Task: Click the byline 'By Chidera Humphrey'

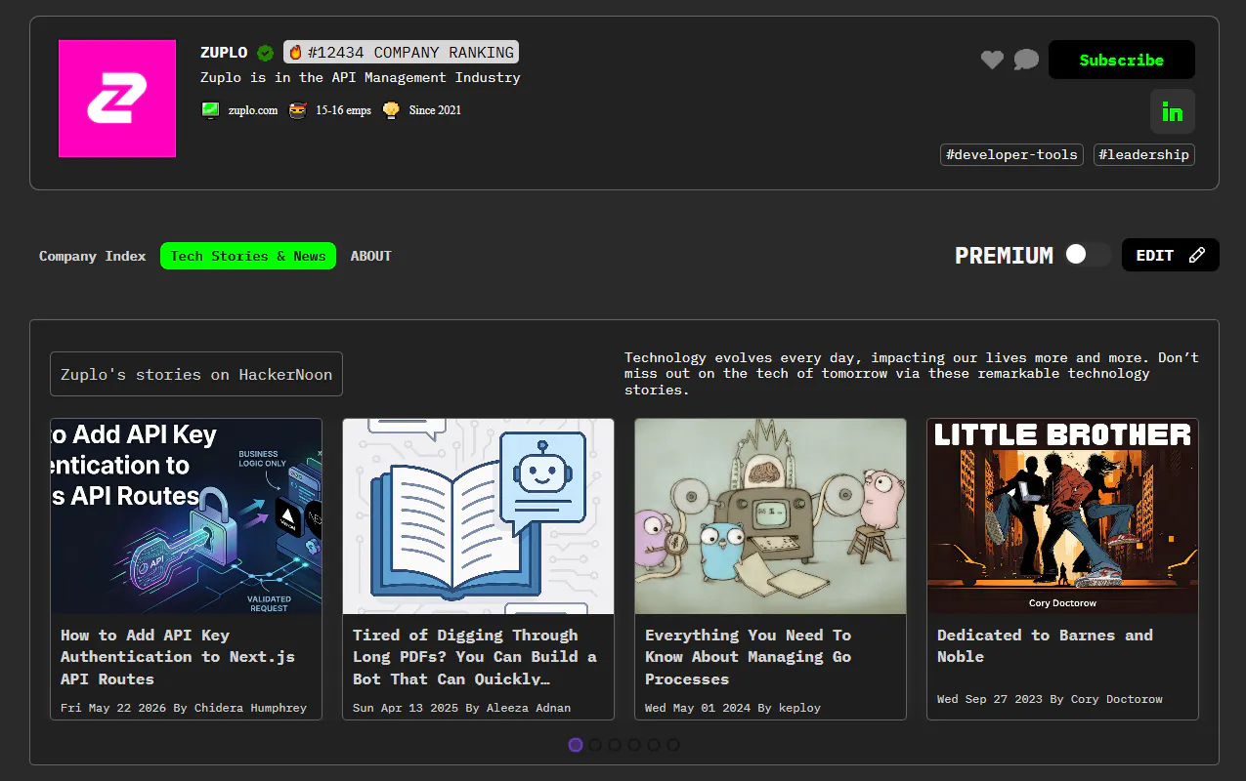Action: tap(240, 708)
